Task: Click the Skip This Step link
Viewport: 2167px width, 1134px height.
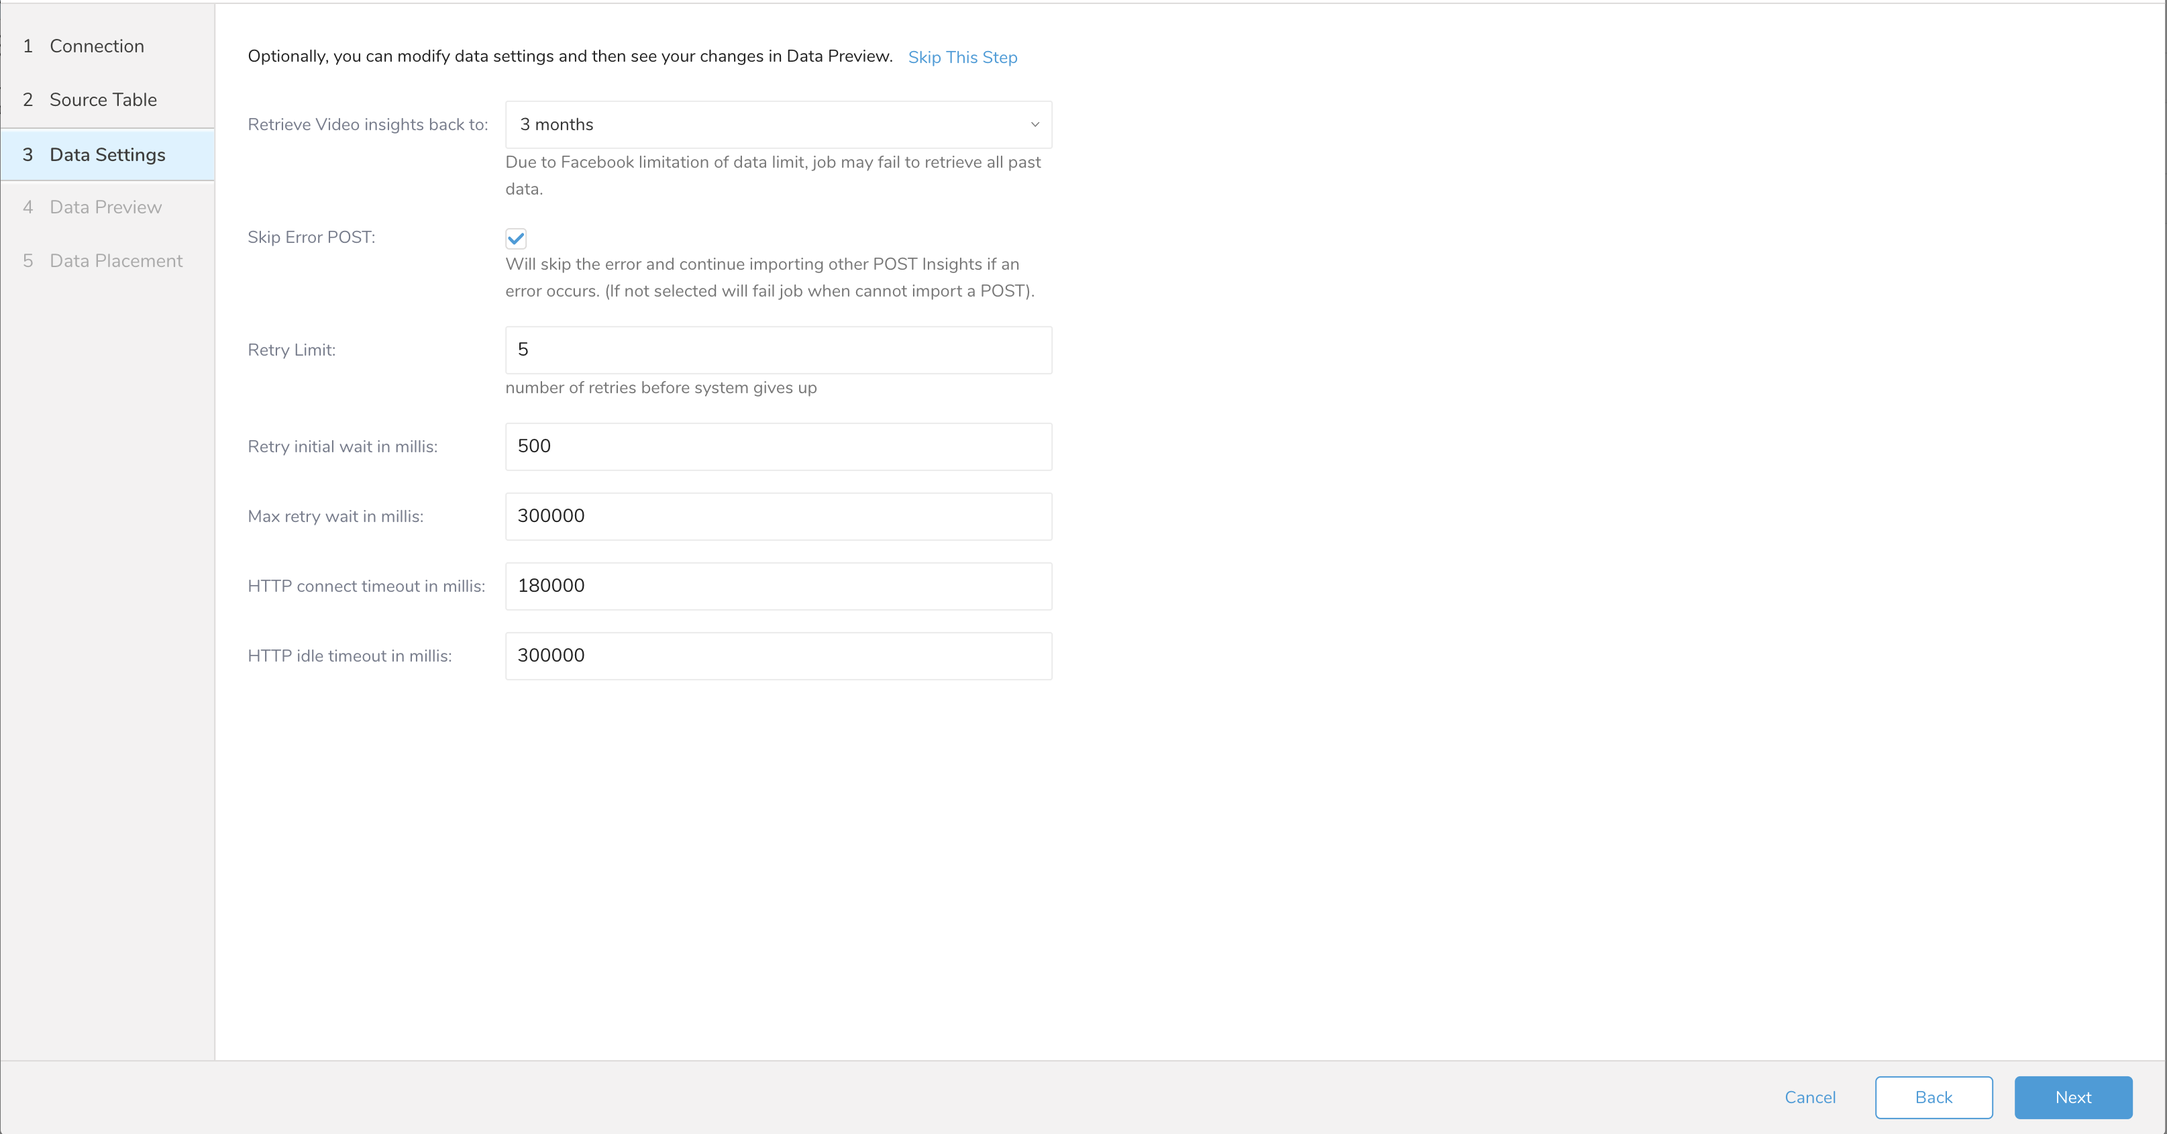Action: tap(962, 57)
